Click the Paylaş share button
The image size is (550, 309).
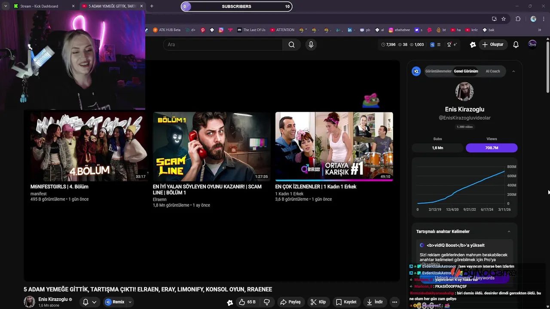click(290, 302)
